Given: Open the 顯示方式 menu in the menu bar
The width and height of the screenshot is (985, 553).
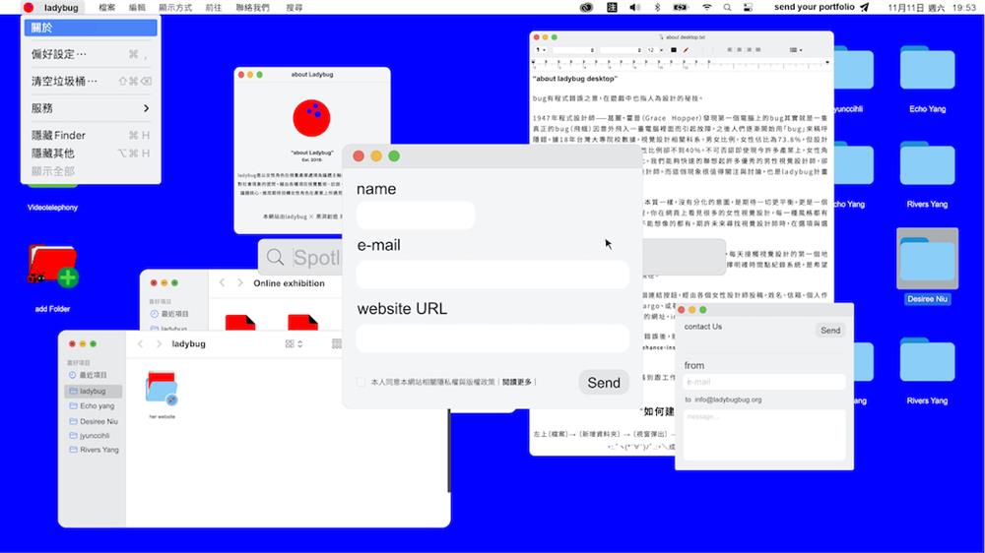Looking at the screenshot, I should pos(175,8).
